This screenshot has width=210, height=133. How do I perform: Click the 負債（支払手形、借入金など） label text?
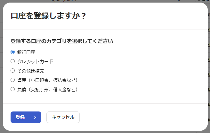coord(47,89)
